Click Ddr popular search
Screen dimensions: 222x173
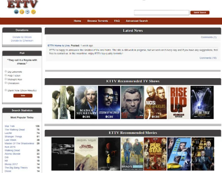click(x=7, y=157)
